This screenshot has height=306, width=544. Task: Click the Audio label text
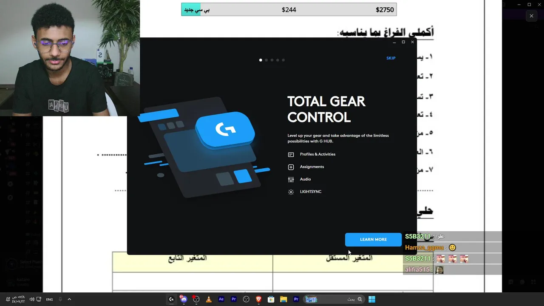click(x=305, y=179)
